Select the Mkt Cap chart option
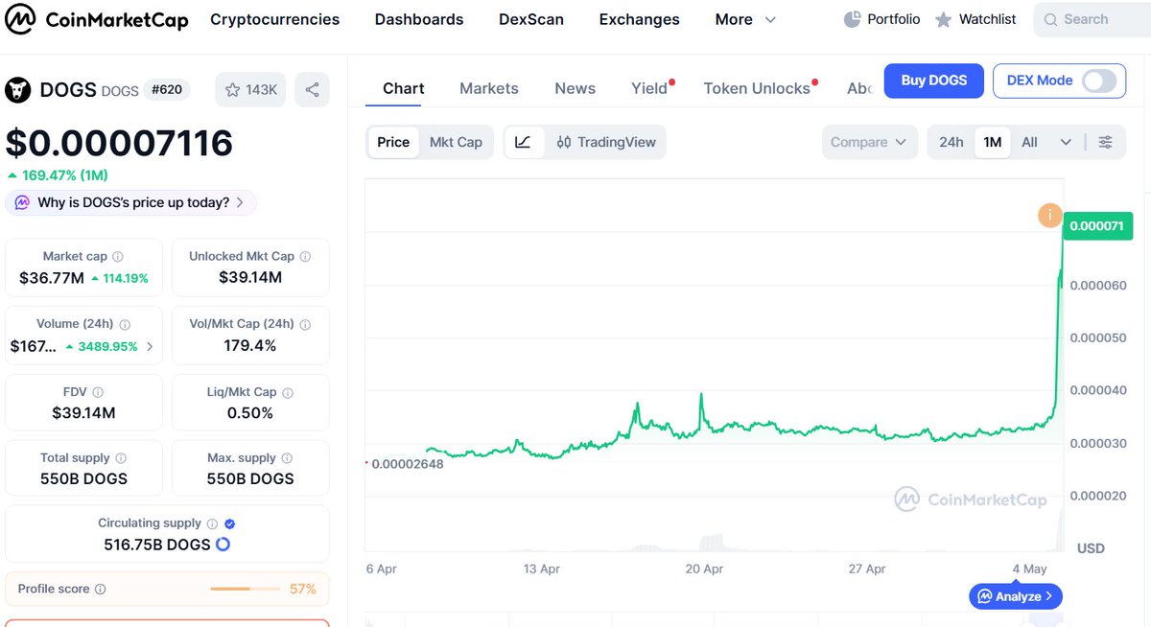Viewport: 1151px width, 627px height. pyautogui.click(x=456, y=142)
